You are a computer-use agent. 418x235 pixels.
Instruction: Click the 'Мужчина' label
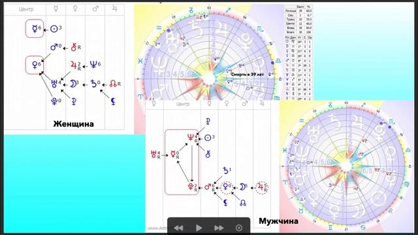coord(278,221)
